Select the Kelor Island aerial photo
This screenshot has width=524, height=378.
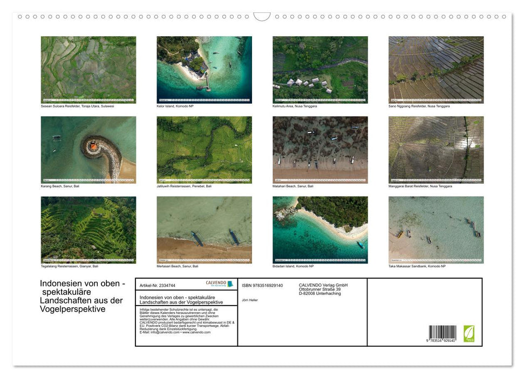(x=204, y=70)
